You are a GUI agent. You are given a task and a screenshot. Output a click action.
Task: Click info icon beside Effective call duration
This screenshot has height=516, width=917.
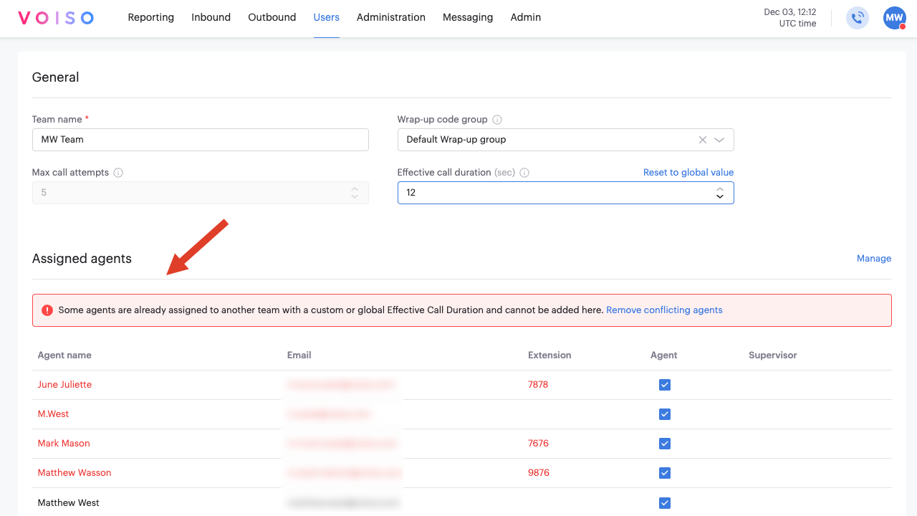(524, 173)
